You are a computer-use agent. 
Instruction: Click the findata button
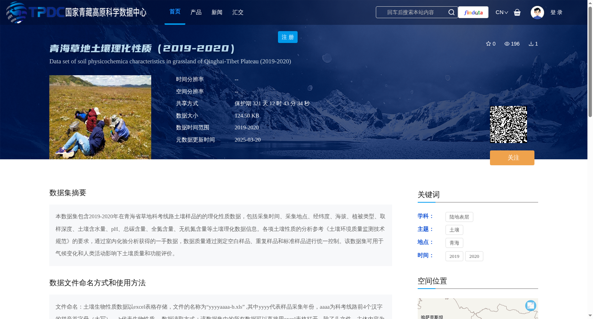tap(473, 12)
